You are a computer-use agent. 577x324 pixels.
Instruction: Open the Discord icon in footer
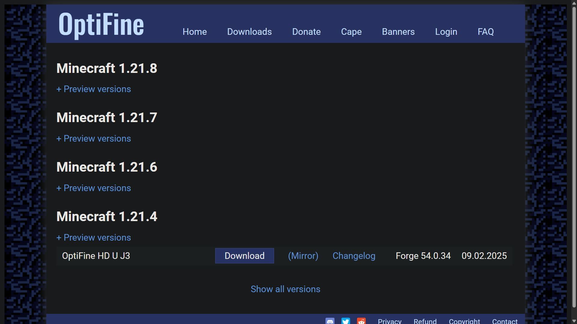[x=330, y=321]
